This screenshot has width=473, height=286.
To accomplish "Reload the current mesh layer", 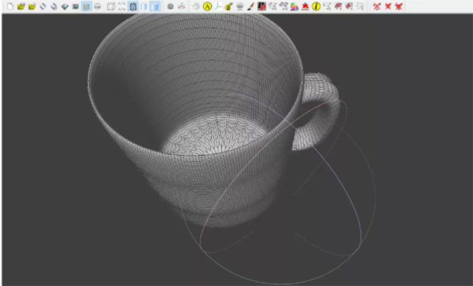I will 43,6.
